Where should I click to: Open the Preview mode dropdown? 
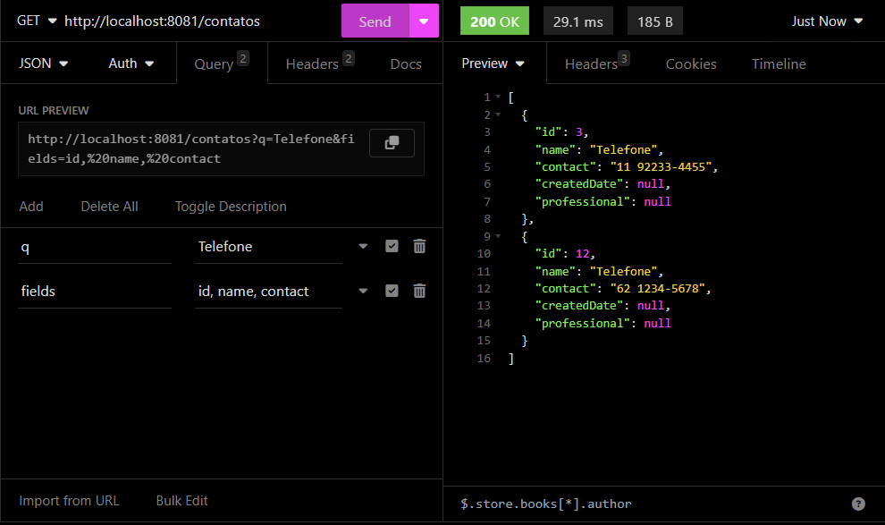[x=493, y=64]
